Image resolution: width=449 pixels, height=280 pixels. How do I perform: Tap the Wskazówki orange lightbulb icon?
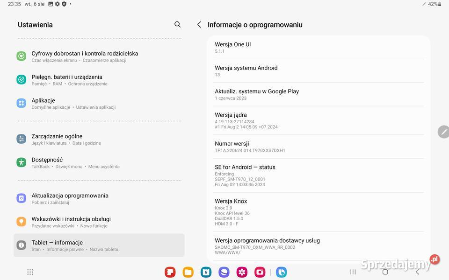pyautogui.click(x=21, y=221)
